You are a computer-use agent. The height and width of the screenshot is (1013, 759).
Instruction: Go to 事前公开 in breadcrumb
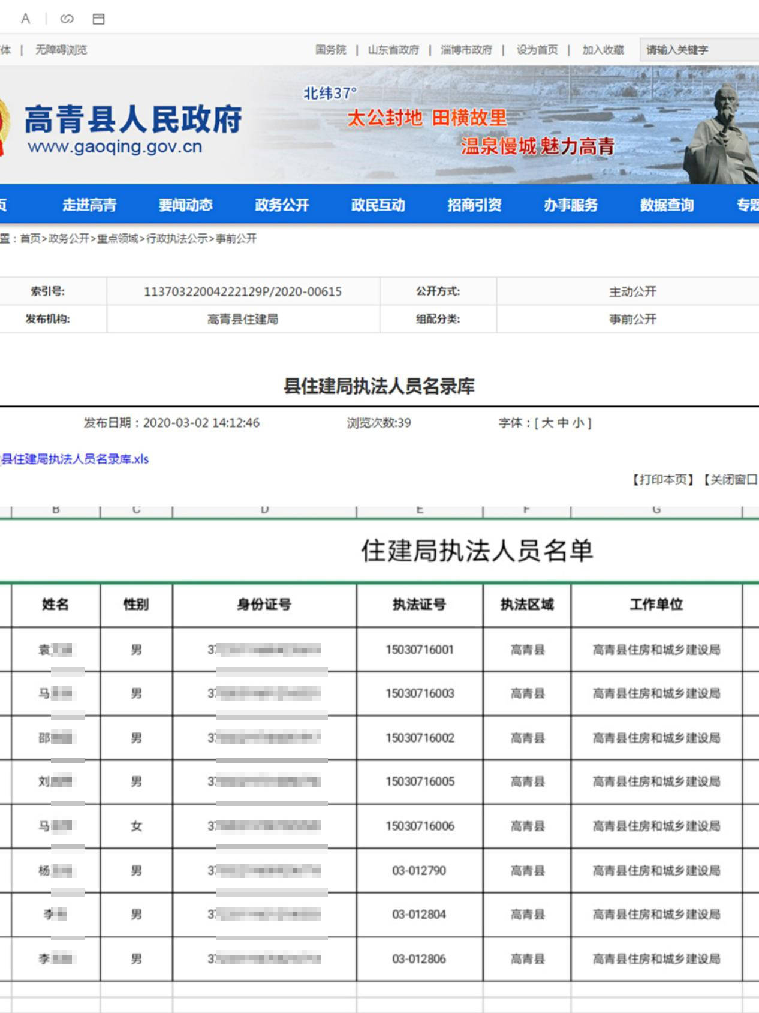tap(236, 239)
